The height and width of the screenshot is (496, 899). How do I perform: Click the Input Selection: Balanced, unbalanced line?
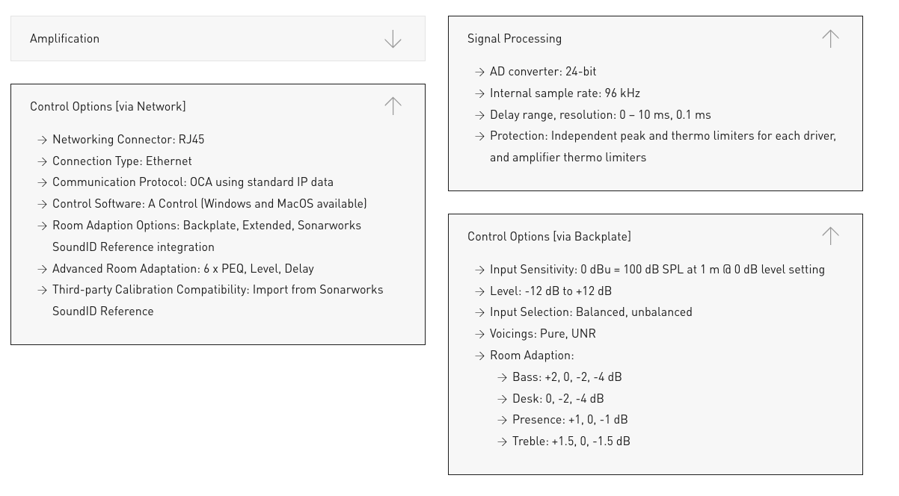[x=591, y=312]
